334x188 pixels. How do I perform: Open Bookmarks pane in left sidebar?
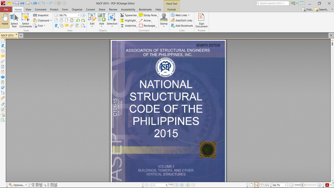[x=3, y=46]
